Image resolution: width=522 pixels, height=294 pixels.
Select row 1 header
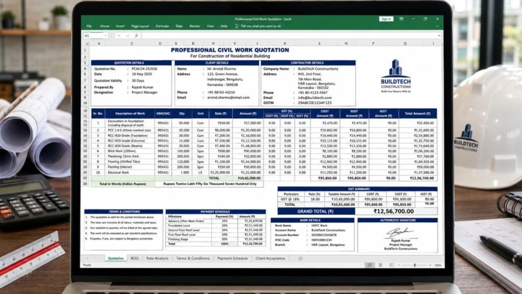[x=85, y=51]
